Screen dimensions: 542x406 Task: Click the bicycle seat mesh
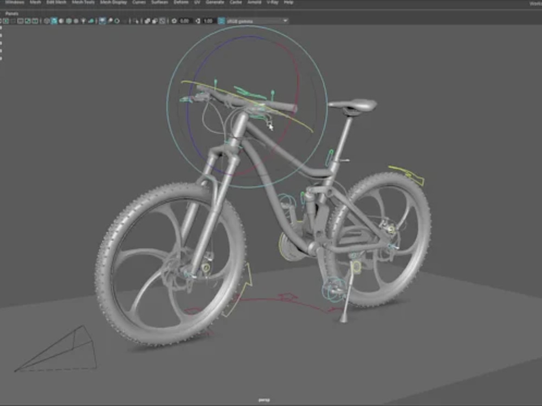click(x=353, y=104)
